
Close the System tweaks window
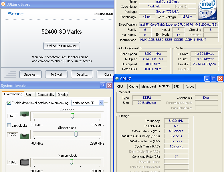pos(110,86)
